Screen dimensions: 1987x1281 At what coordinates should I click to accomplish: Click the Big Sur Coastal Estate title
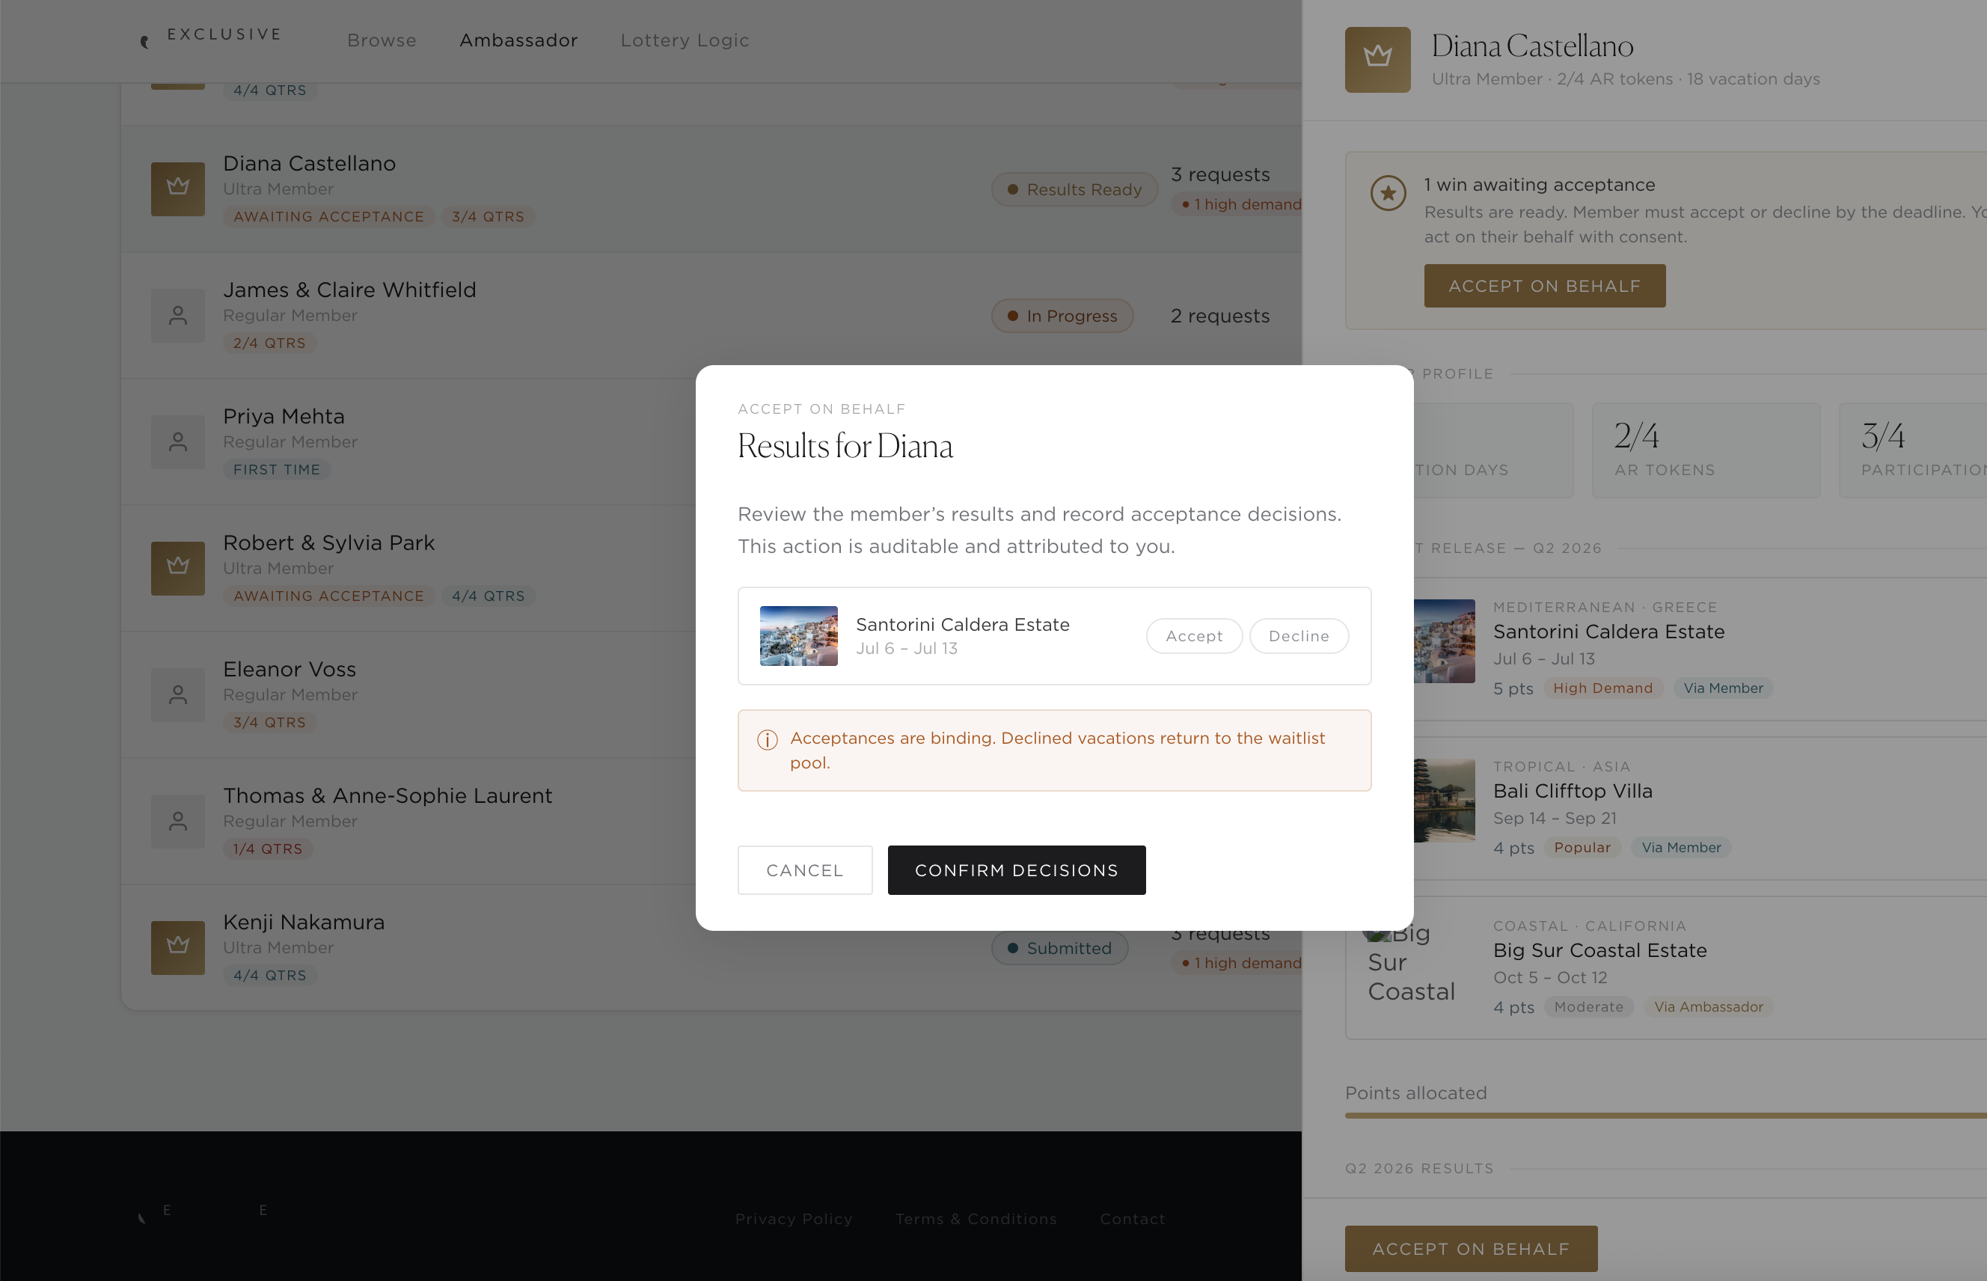[x=1599, y=950]
